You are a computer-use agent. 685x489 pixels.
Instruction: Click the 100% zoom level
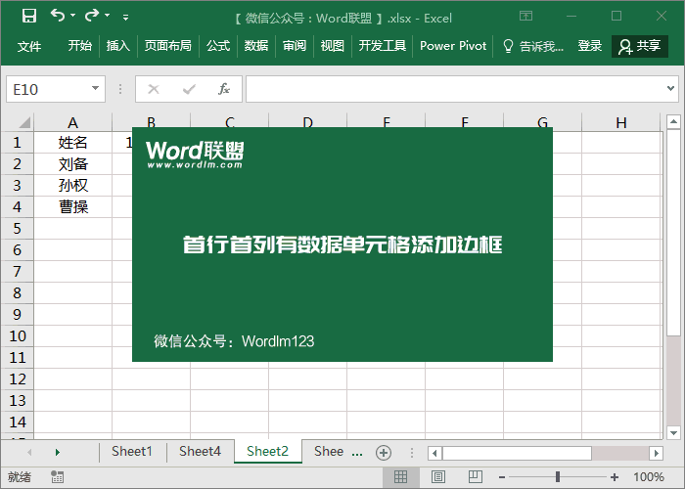click(649, 477)
